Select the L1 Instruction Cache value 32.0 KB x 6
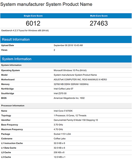This screenshot has width=132, height=161. (59, 143)
